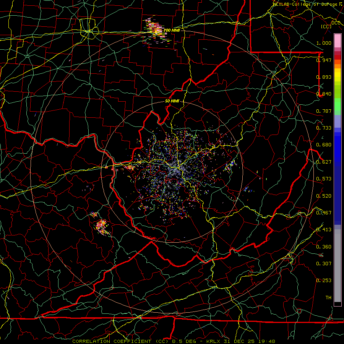This screenshot has width=344, height=344.
Task: Click the "50 NMI" range ring label
Action: (172, 101)
